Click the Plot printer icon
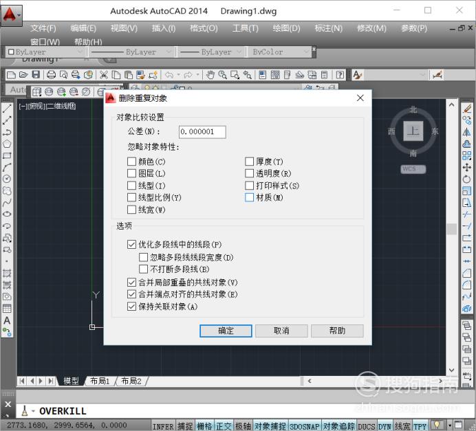This screenshot has width=476, height=431. [51, 75]
